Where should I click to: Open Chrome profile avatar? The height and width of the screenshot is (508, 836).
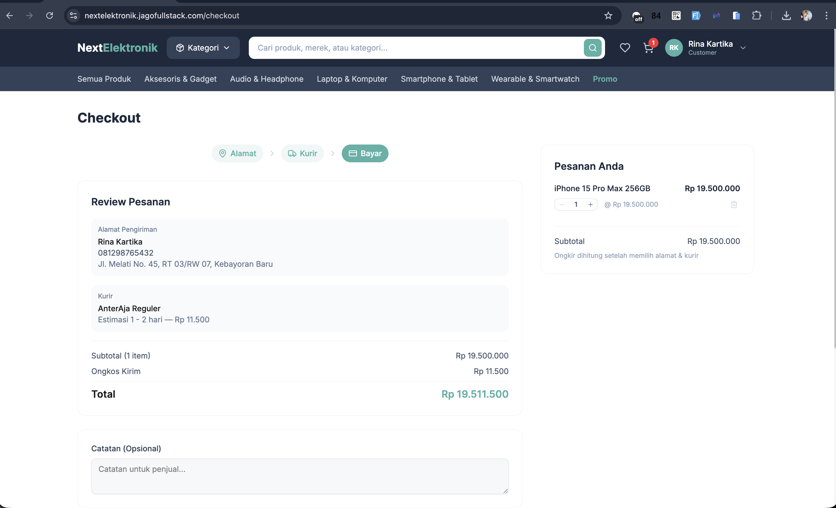tap(807, 16)
